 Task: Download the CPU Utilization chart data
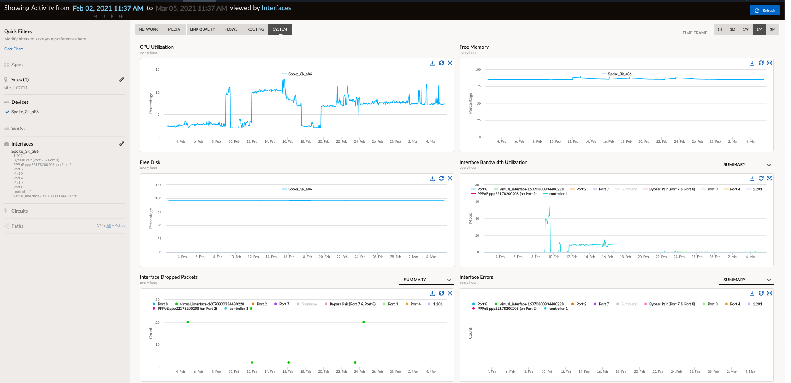pyautogui.click(x=433, y=63)
